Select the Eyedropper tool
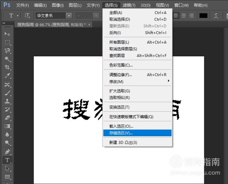The image size is (228, 184). click(x=7, y=75)
